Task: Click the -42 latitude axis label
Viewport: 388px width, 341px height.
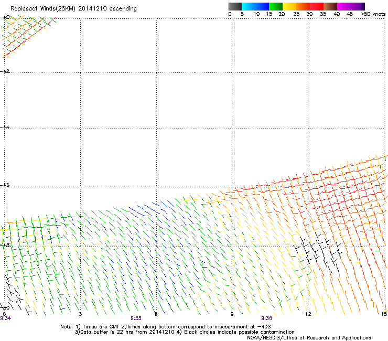Action: [x=5, y=71]
